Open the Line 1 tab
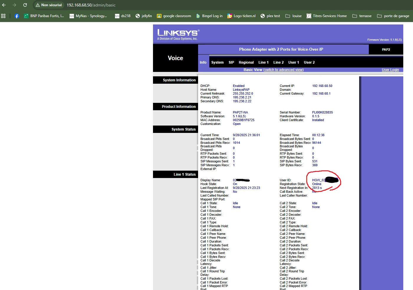 point(264,62)
